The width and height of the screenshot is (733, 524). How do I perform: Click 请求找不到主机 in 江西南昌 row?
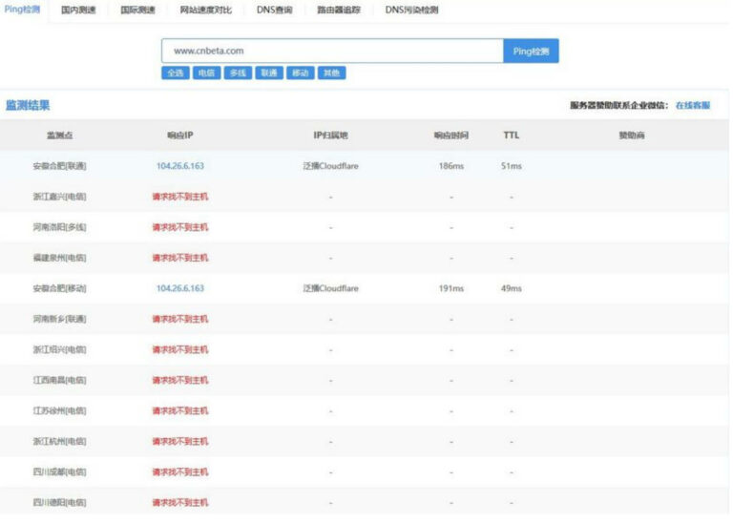180,381
